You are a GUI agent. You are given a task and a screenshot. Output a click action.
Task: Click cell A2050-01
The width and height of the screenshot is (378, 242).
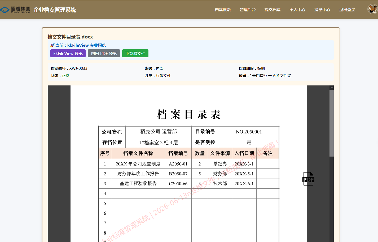178,164
